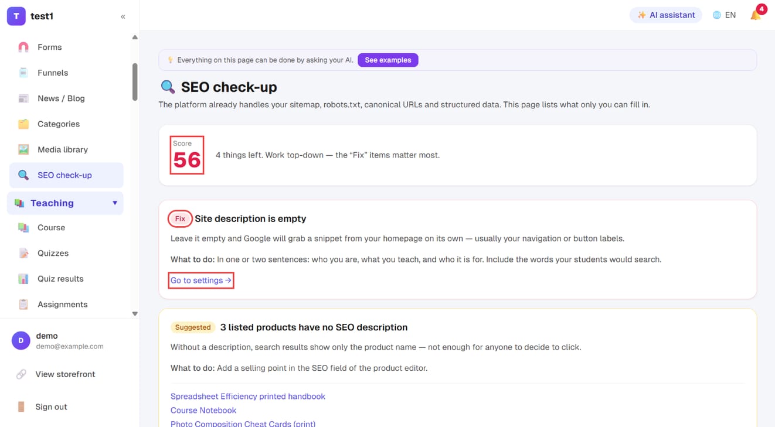
Task: Click the Teaching books icon
Action: [19, 203]
